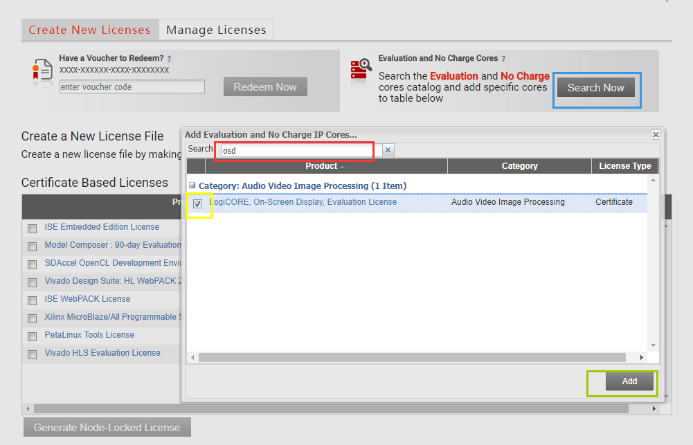Close the Add Evaluation IP Cores dialog

coord(656,134)
